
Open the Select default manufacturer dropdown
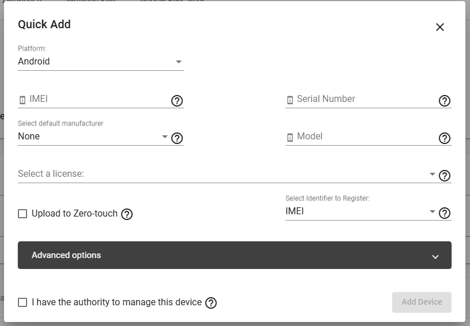[x=93, y=137]
